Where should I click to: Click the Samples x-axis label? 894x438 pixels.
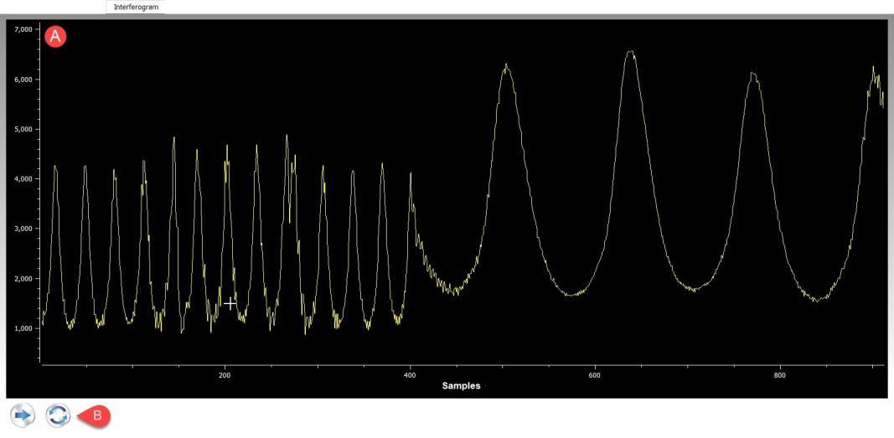tap(461, 386)
